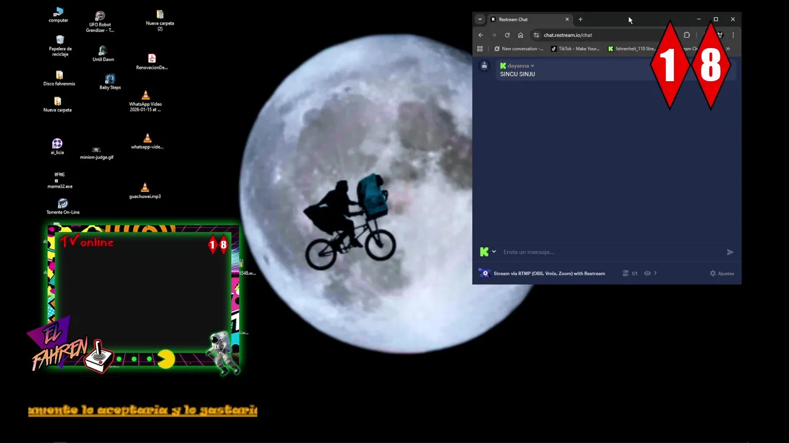
Task: Go back in the browser
Action: [481, 35]
